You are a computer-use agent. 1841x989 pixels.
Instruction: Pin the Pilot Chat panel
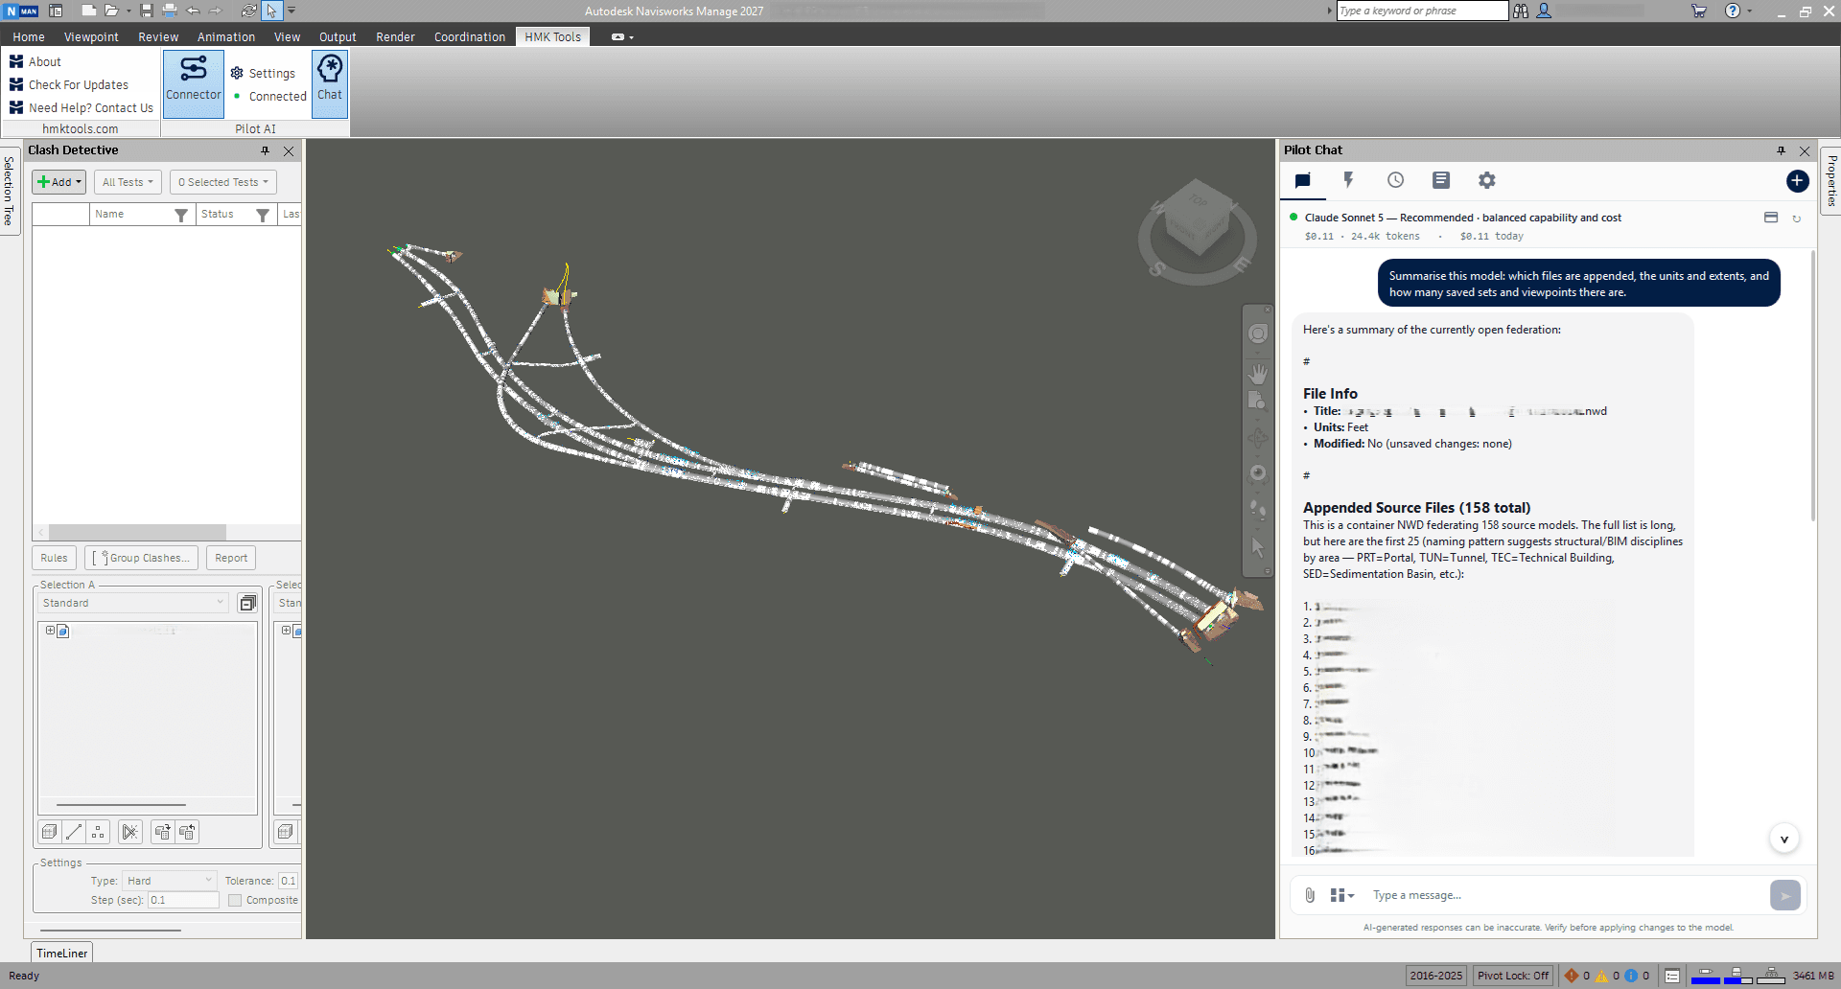click(1782, 150)
